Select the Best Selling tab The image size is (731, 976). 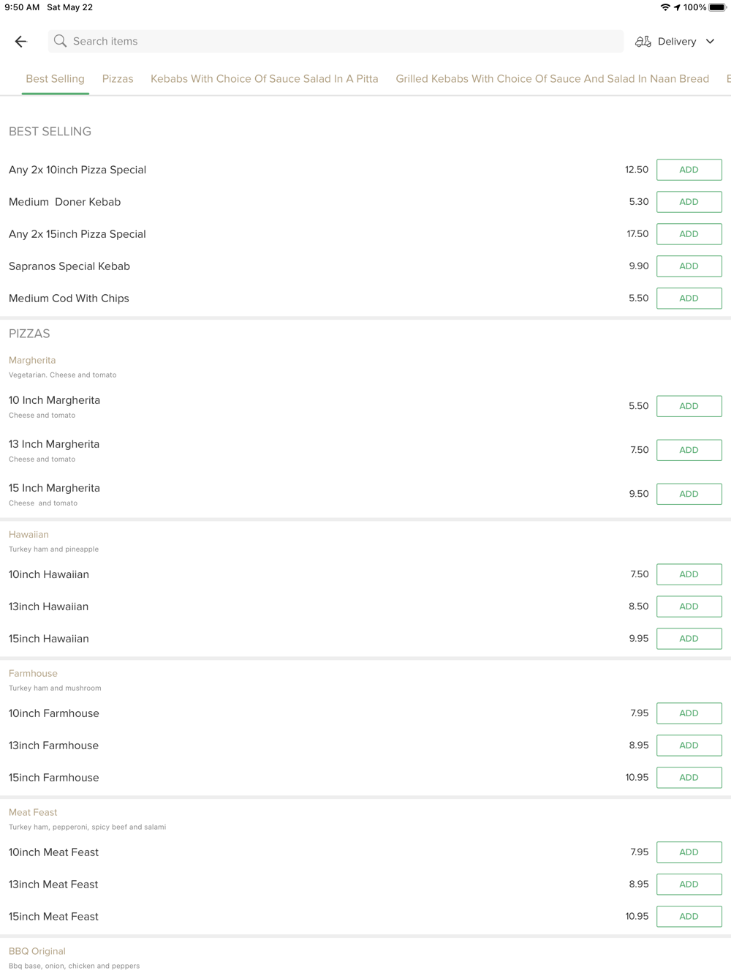56,79
